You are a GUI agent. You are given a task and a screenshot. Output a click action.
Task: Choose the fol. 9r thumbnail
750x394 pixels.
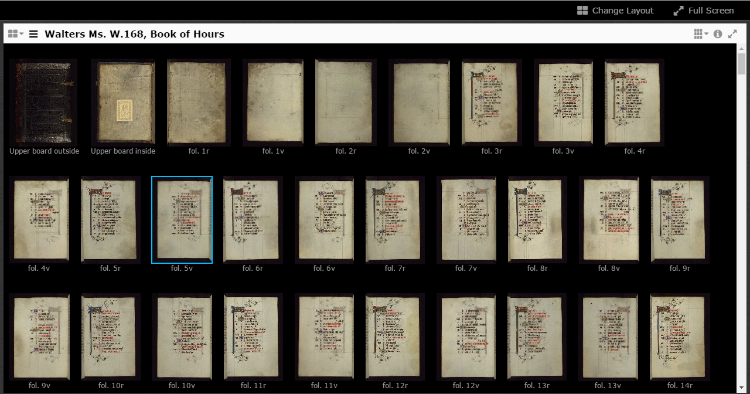[680, 220]
